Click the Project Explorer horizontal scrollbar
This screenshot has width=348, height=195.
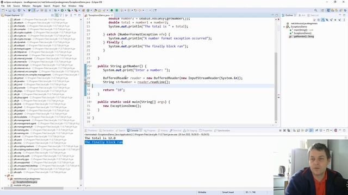(34, 188)
